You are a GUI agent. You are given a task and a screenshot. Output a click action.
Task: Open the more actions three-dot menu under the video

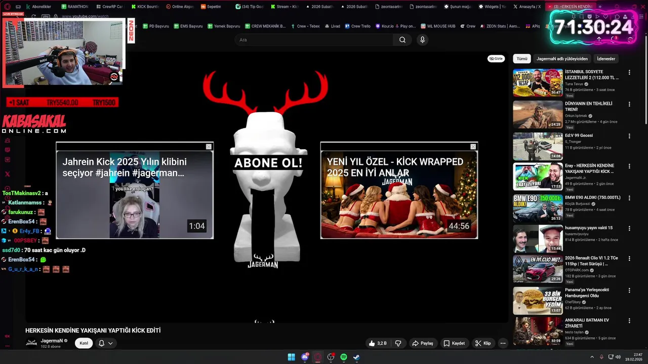(503, 343)
